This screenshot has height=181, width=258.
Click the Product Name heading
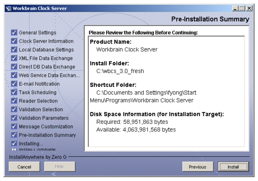click(x=111, y=42)
